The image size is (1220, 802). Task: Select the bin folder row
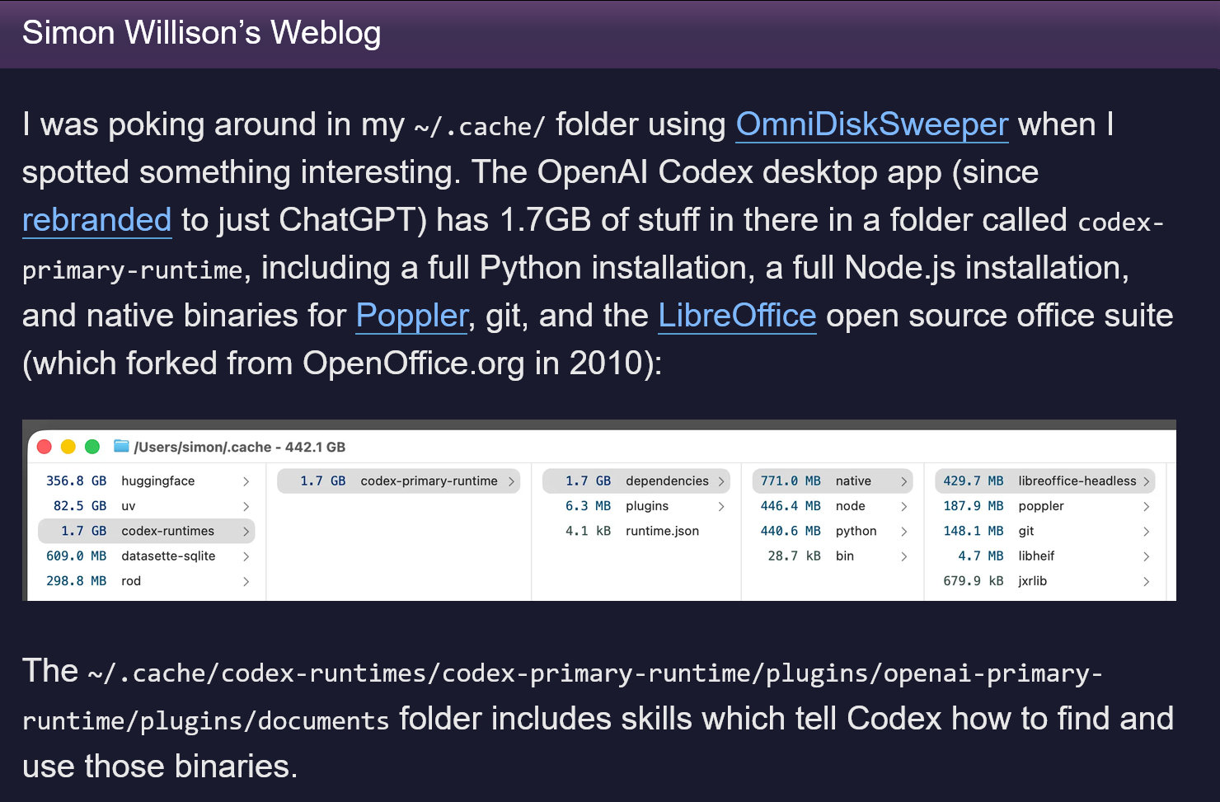click(x=833, y=556)
